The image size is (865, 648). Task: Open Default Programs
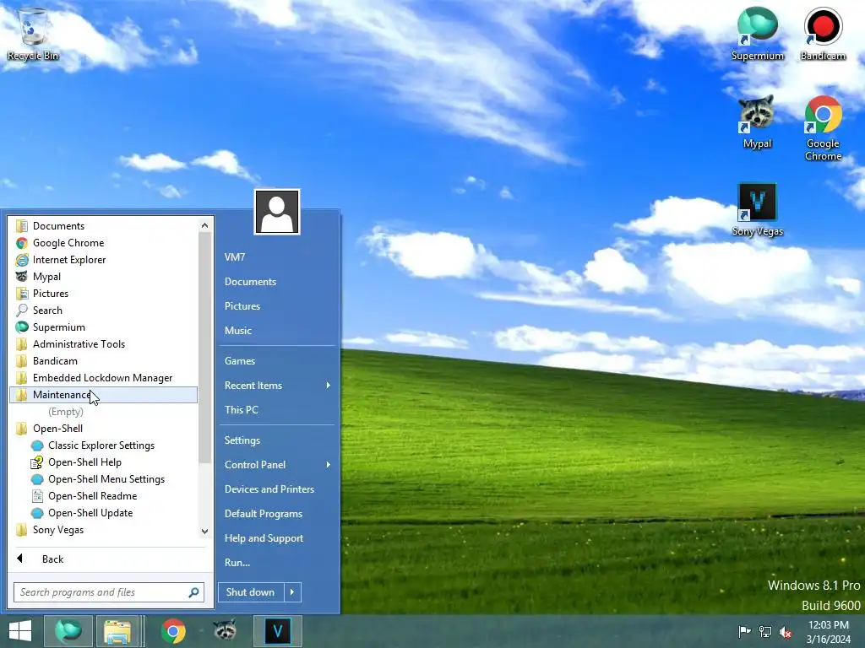tap(277, 514)
